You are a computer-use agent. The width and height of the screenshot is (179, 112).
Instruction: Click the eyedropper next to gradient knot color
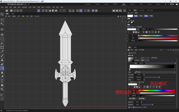139,84
